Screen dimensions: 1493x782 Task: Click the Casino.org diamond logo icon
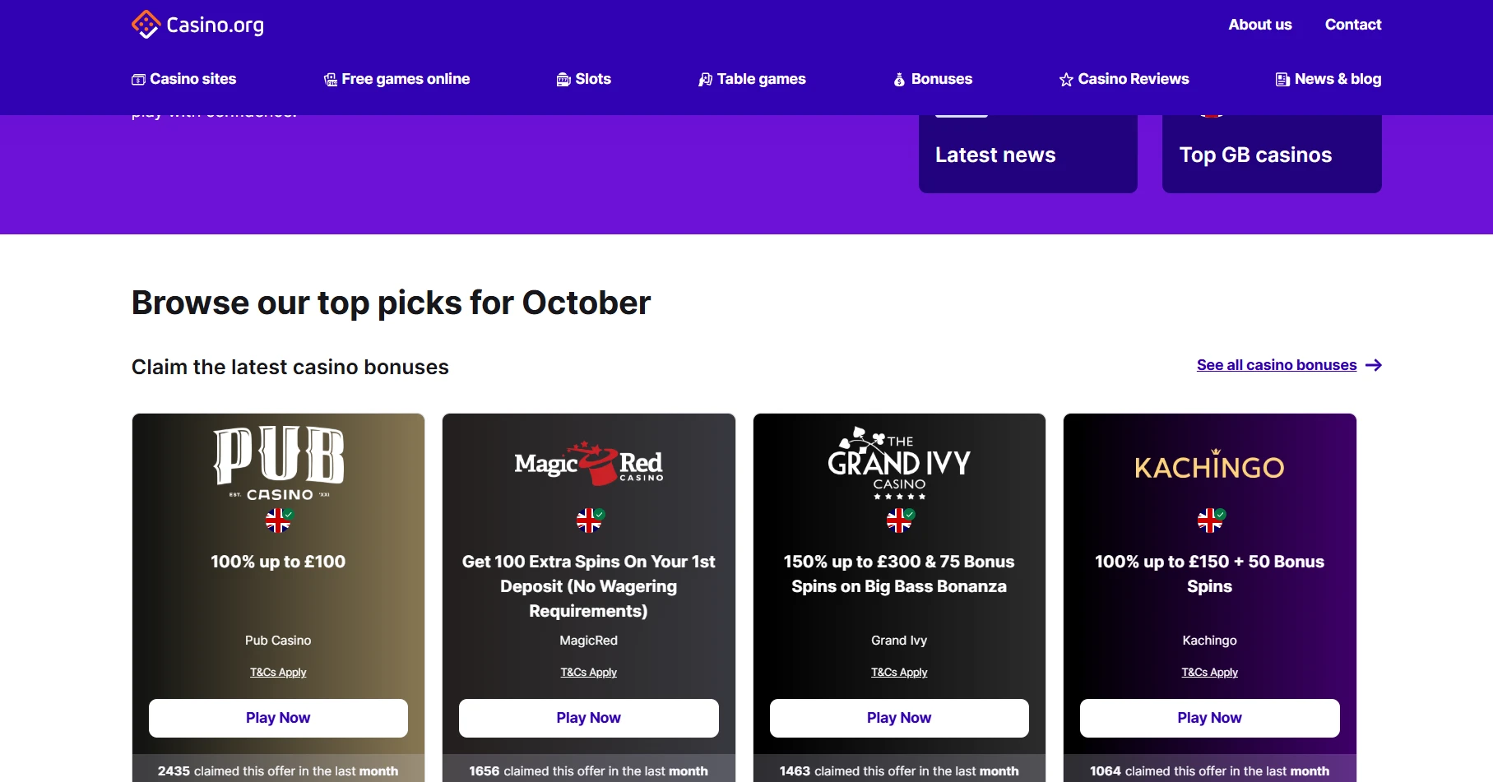[x=146, y=25]
